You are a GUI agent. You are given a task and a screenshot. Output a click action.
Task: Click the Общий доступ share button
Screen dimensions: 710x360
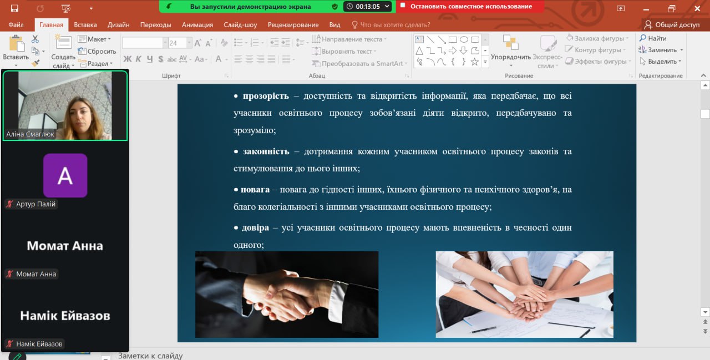point(671,24)
